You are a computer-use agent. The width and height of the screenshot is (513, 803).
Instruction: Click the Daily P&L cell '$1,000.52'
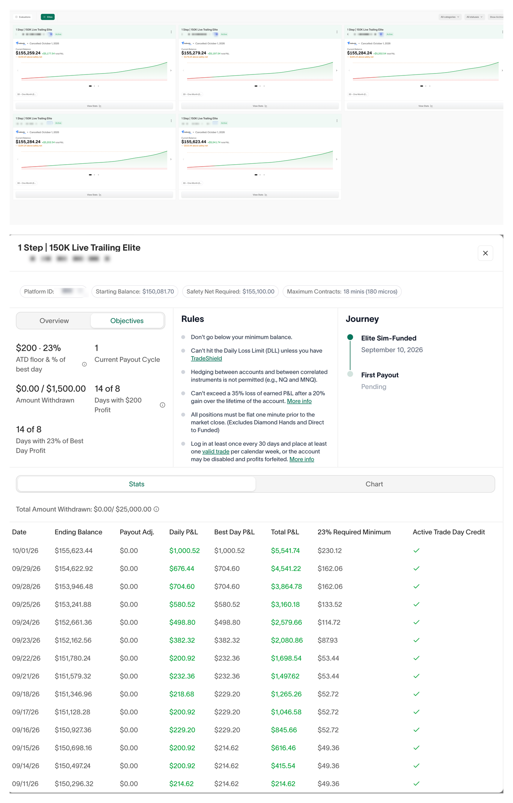click(184, 550)
